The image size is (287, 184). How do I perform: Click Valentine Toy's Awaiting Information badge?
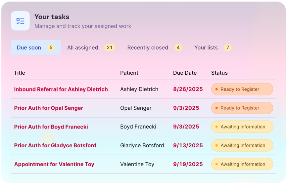click(242, 164)
